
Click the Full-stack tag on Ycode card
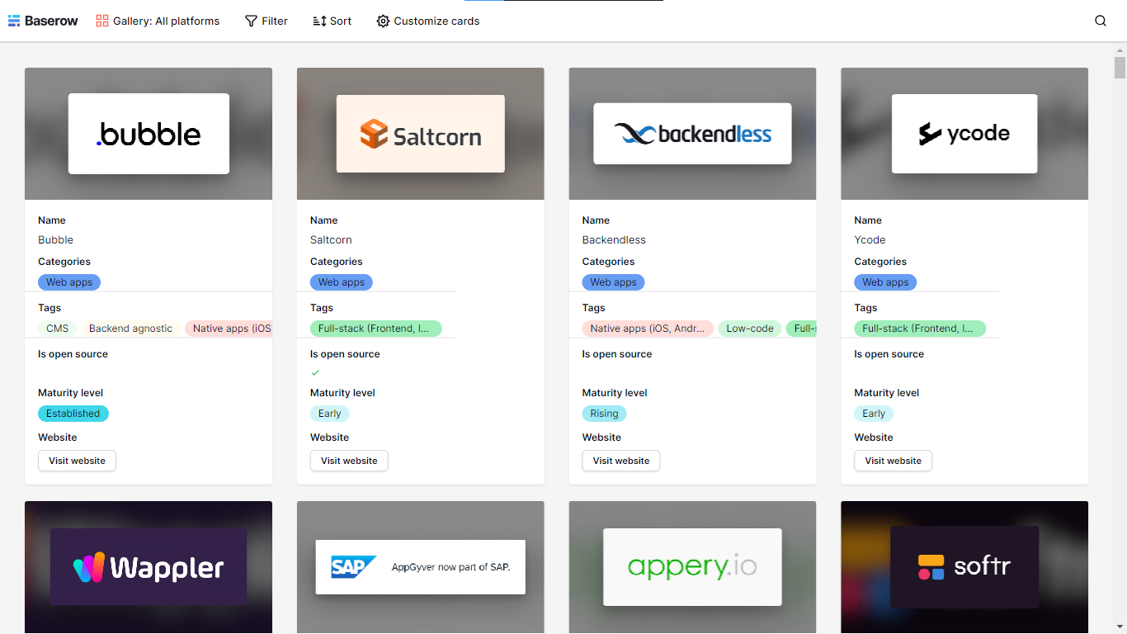pos(920,329)
